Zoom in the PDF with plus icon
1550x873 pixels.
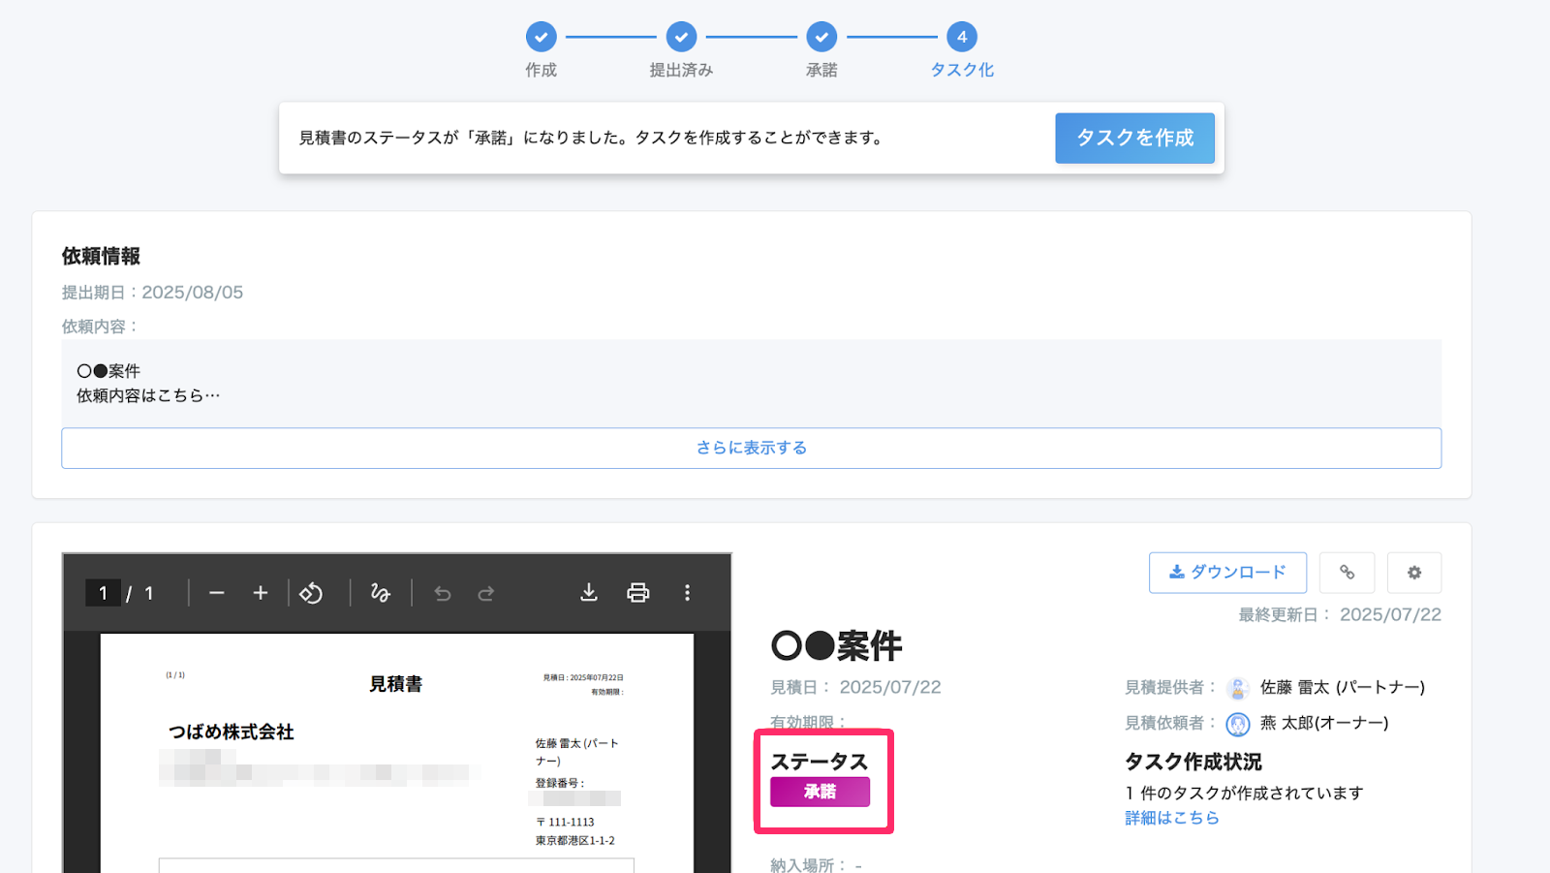point(261,593)
